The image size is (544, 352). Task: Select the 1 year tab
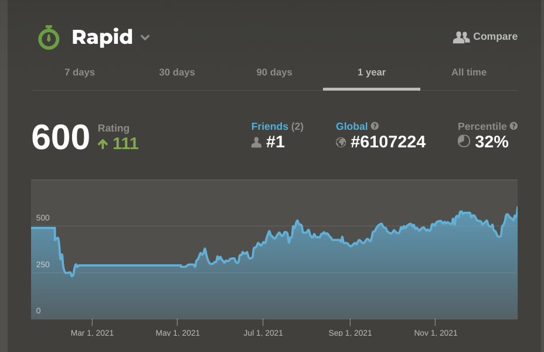pos(372,73)
